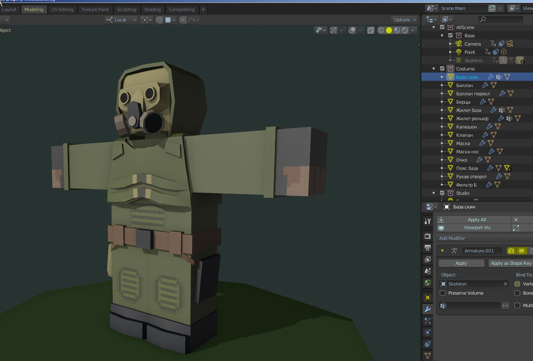Toggle the Base collection checkbox
533x361 pixels.
point(450,36)
